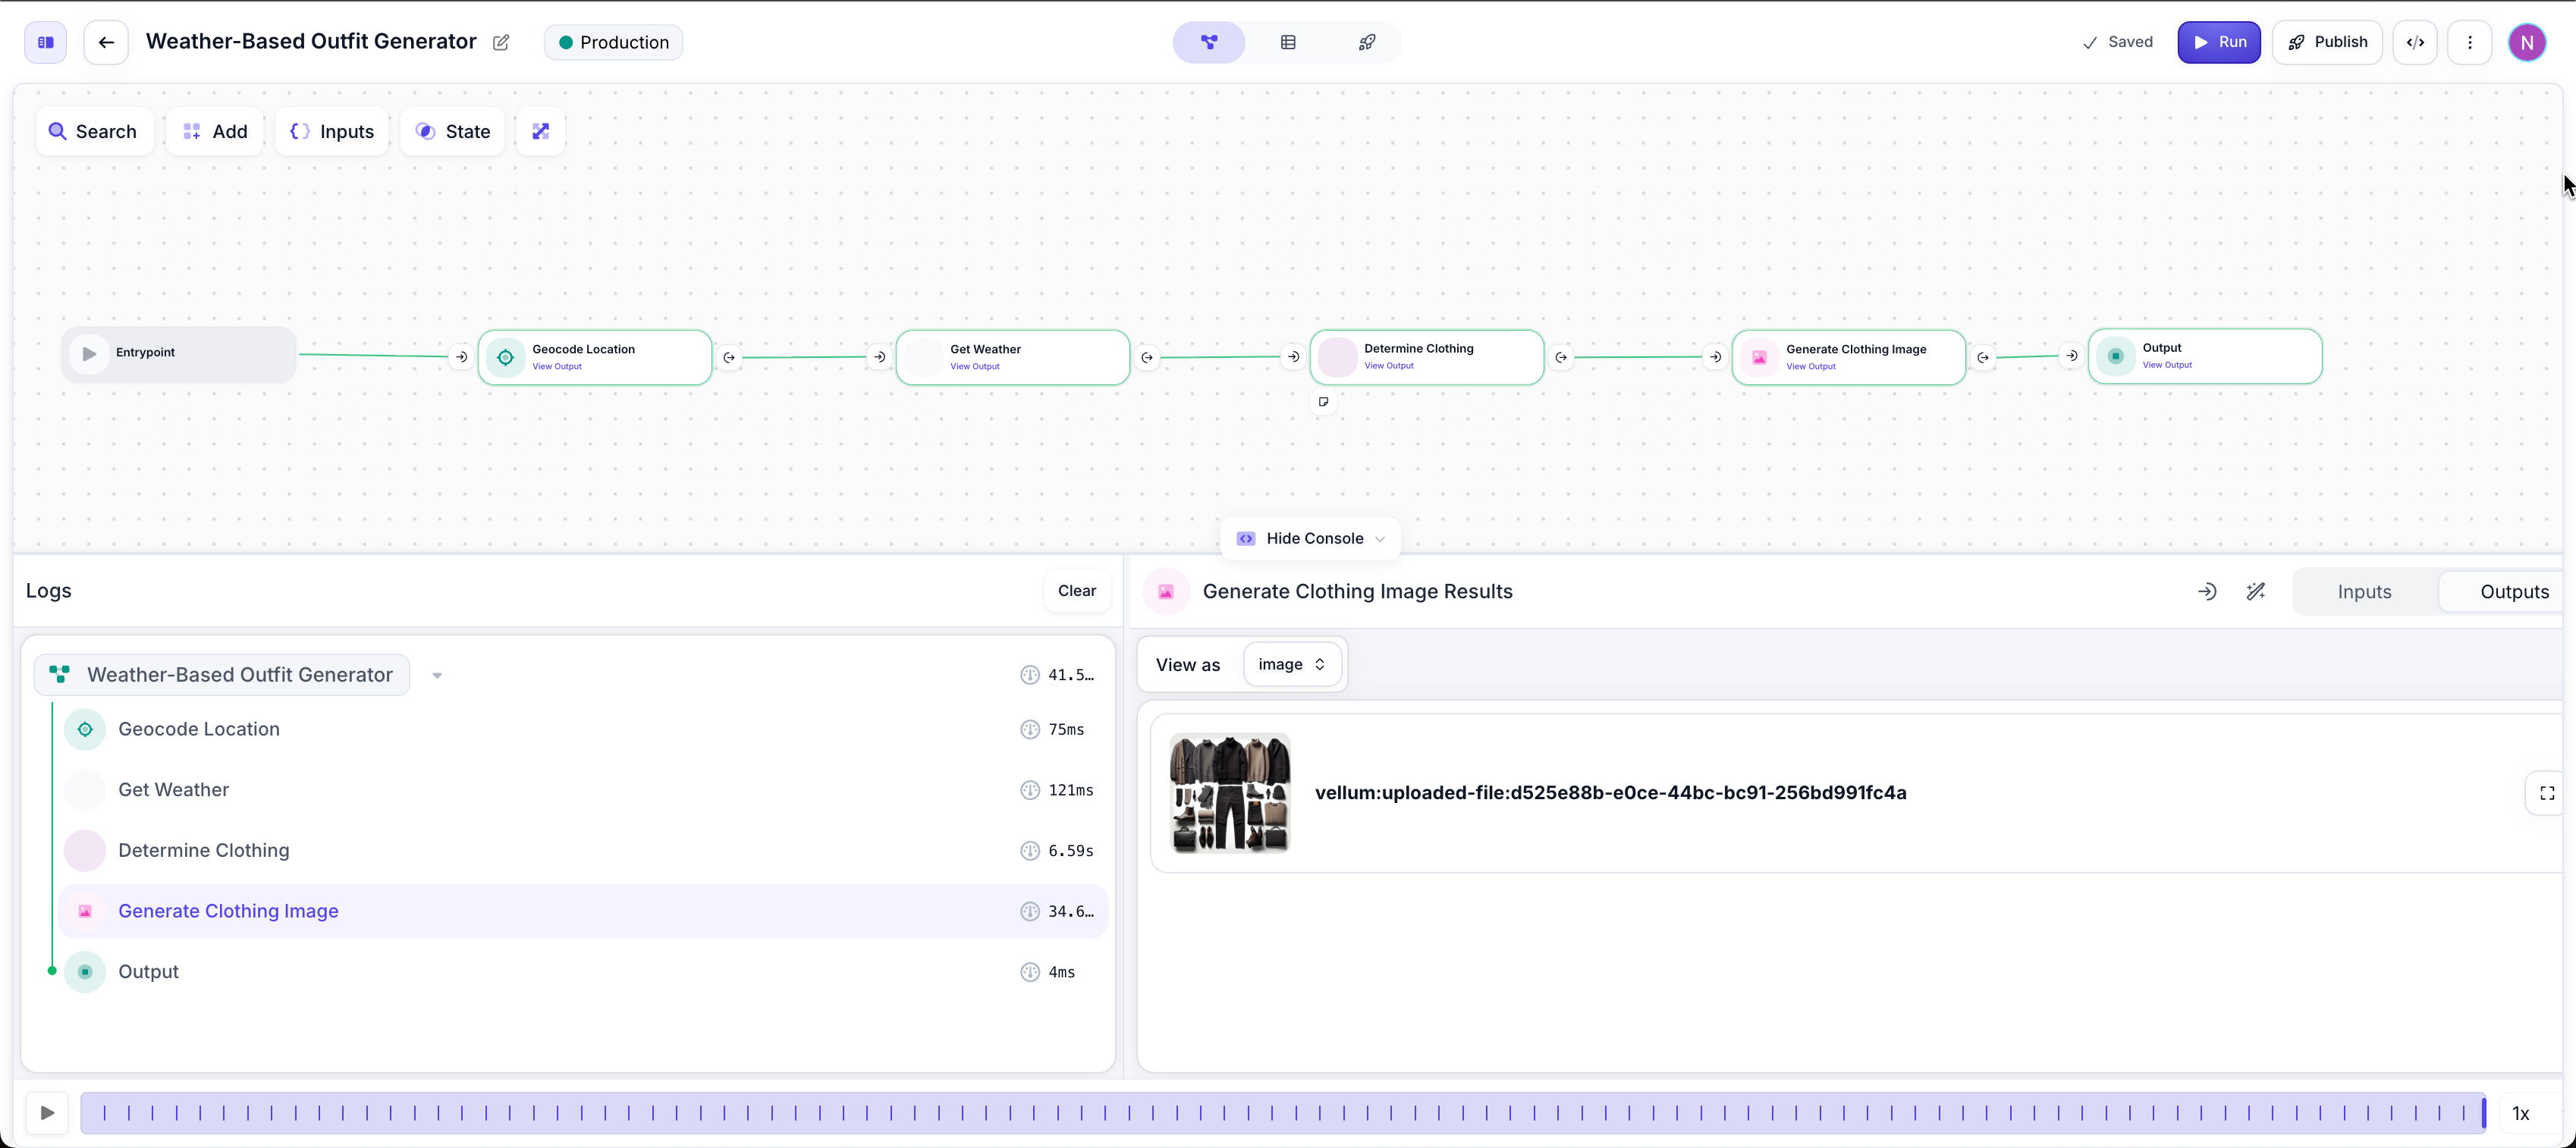This screenshot has width=2576, height=1148.
Task: Toggle fullscreen canvas with the blue expand icon
Action: 540,130
